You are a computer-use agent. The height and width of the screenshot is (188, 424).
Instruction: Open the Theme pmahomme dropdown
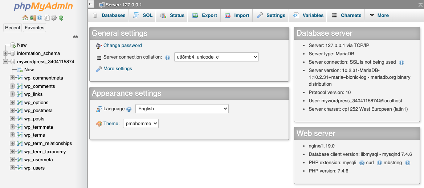click(141, 124)
